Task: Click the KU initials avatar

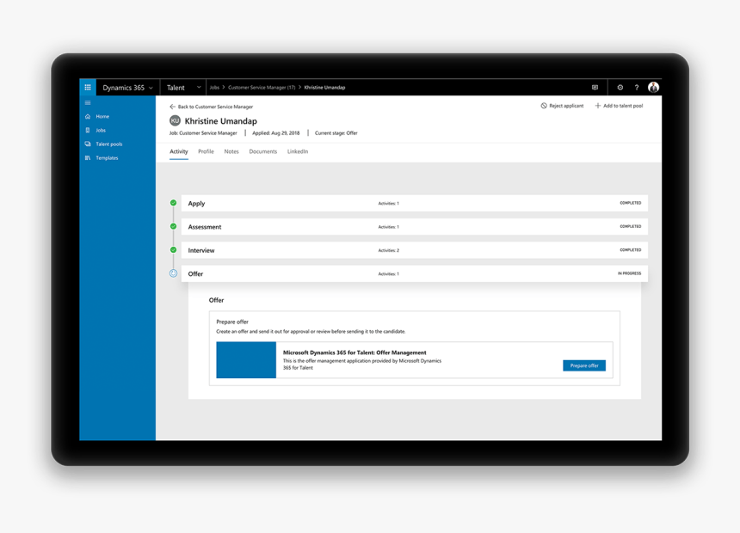Action: tap(175, 120)
